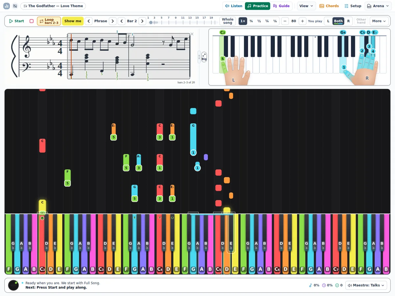Screen dimensions: 395x296
Task: Click the note accuracy 0% indicator
Action: coord(314,285)
